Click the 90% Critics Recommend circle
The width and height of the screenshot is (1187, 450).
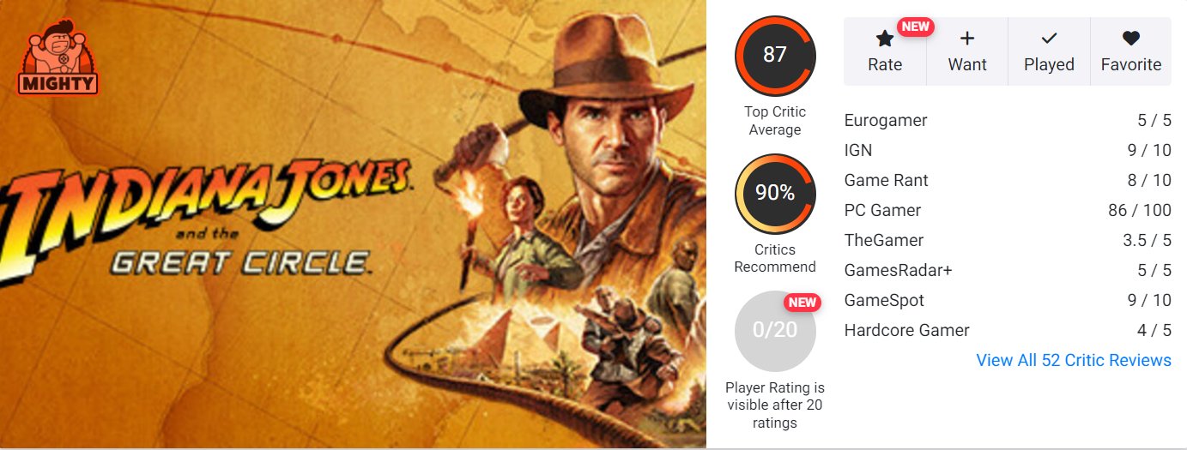775,194
